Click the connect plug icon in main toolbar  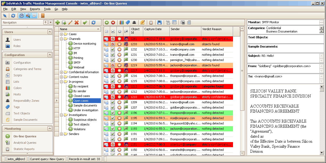point(4,16)
